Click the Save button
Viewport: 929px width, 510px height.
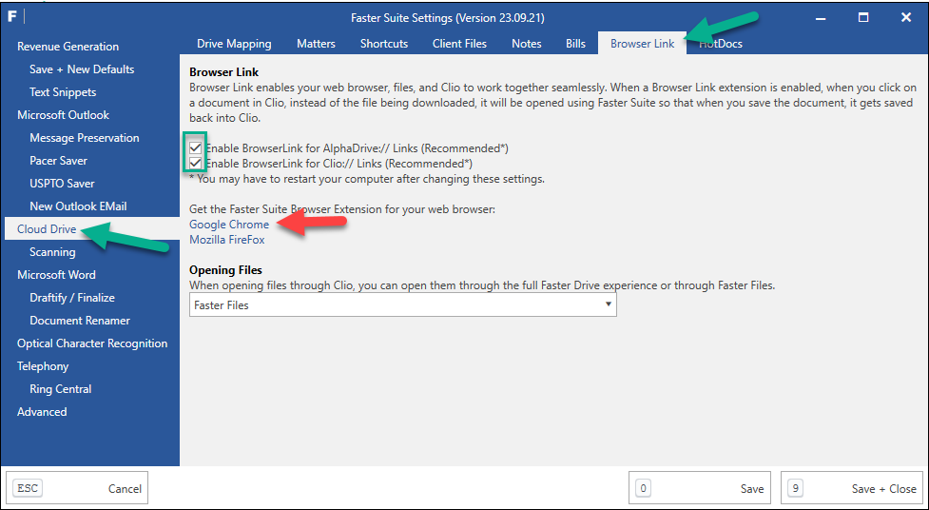click(699, 488)
